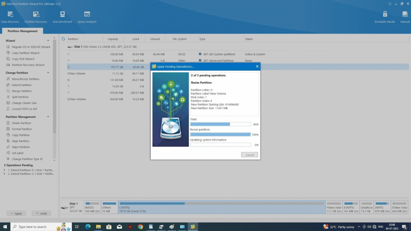Viewport: 411px width, 231px height.
Task: Expand pending operation 2 Extend Partition C:
Action: click(4, 174)
